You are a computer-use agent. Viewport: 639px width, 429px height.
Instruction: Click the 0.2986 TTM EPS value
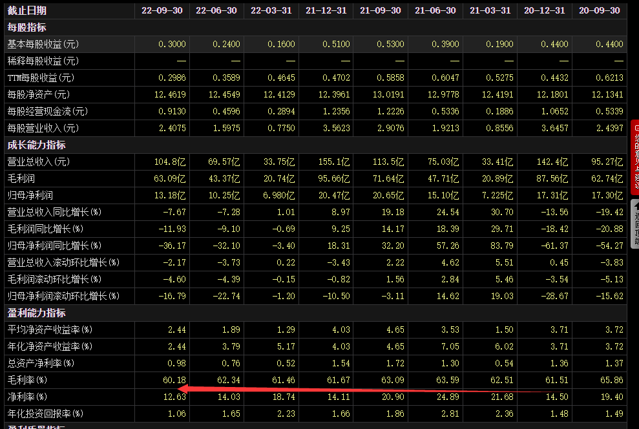pyautogui.click(x=172, y=78)
